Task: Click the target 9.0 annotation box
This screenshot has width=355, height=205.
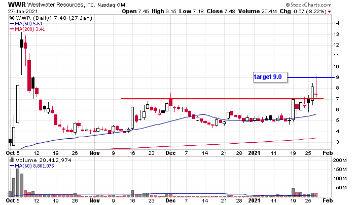Action: tap(270, 77)
